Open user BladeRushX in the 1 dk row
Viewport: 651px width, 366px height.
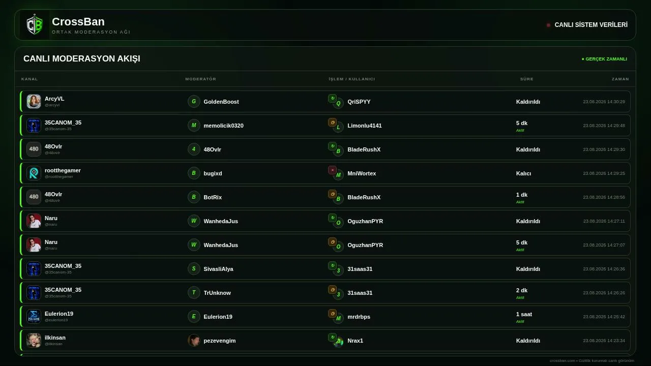pyautogui.click(x=364, y=197)
